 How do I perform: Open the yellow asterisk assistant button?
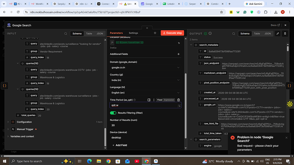click(290, 104)
